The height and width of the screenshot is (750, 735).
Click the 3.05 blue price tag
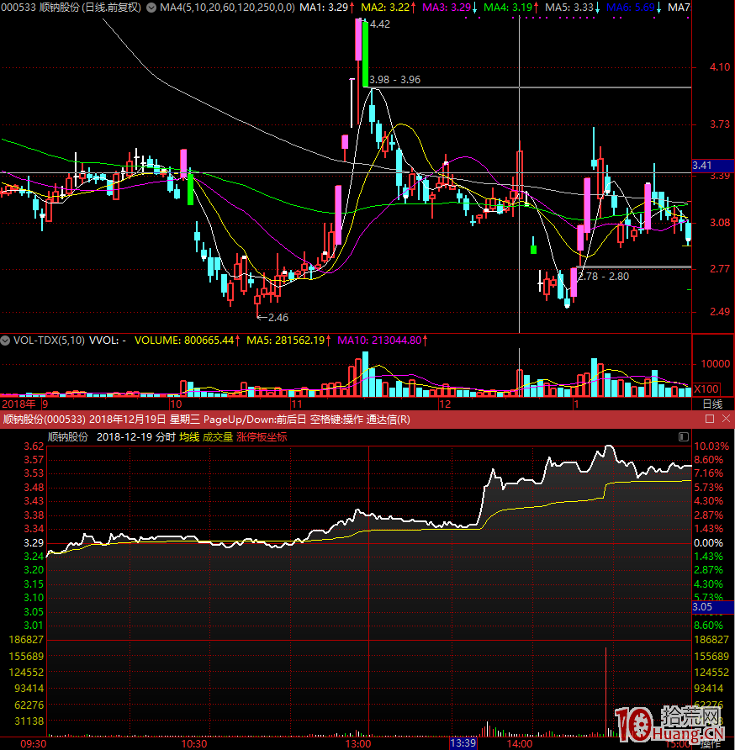pos(701,606)
